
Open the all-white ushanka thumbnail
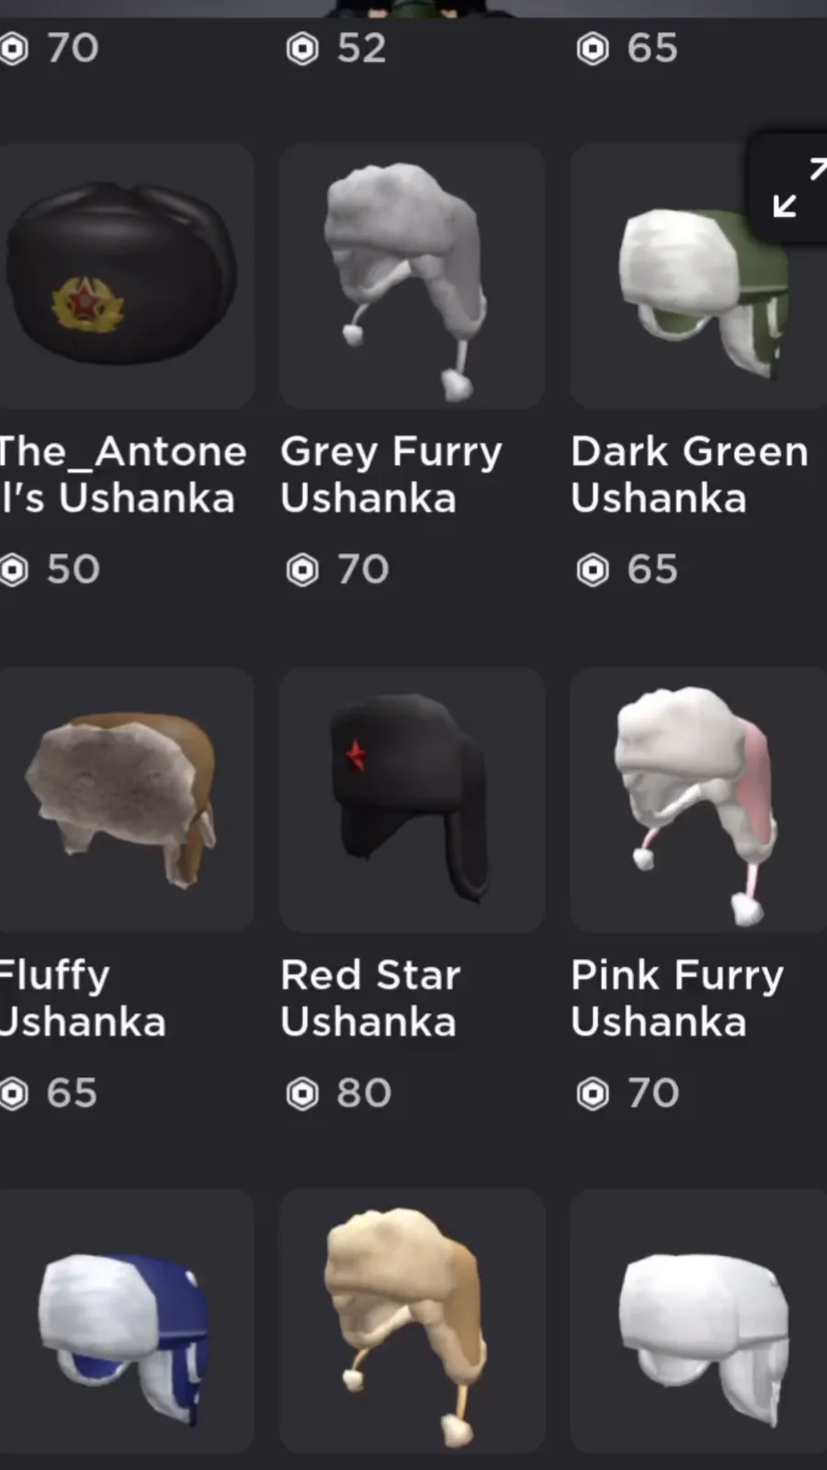(x=698, y=1321)
